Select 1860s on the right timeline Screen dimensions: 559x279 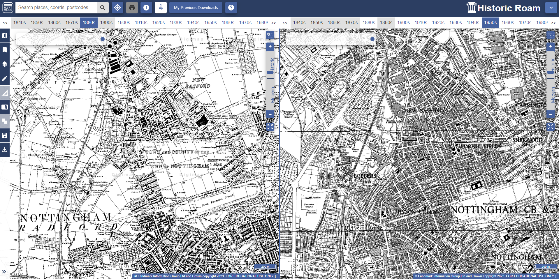click(x=334, y=22)
